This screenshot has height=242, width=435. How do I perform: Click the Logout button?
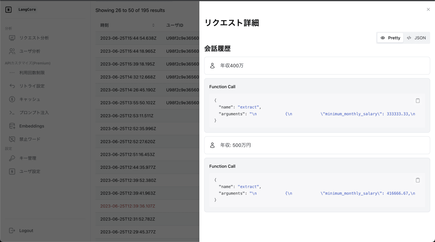21,230
